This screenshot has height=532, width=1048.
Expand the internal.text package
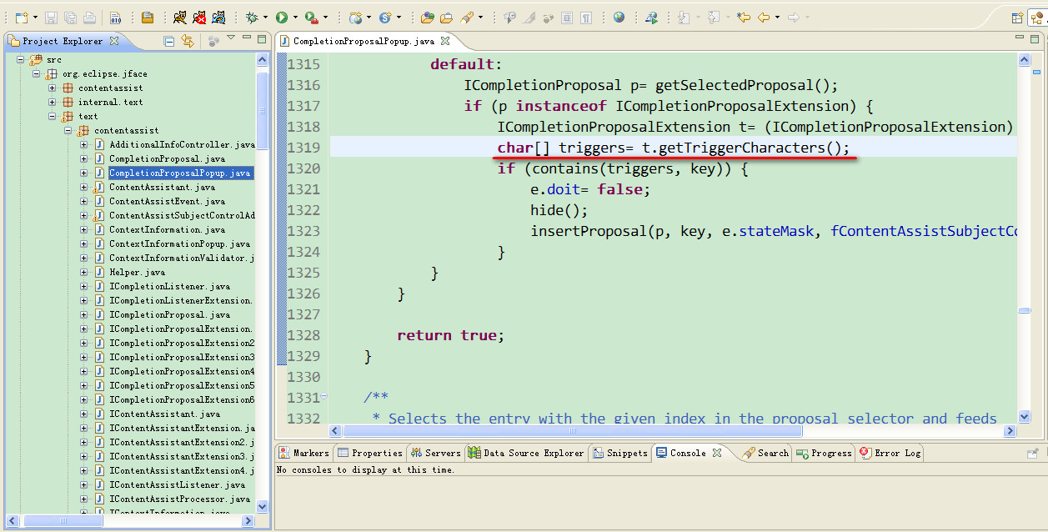click(x=53, y=102)
